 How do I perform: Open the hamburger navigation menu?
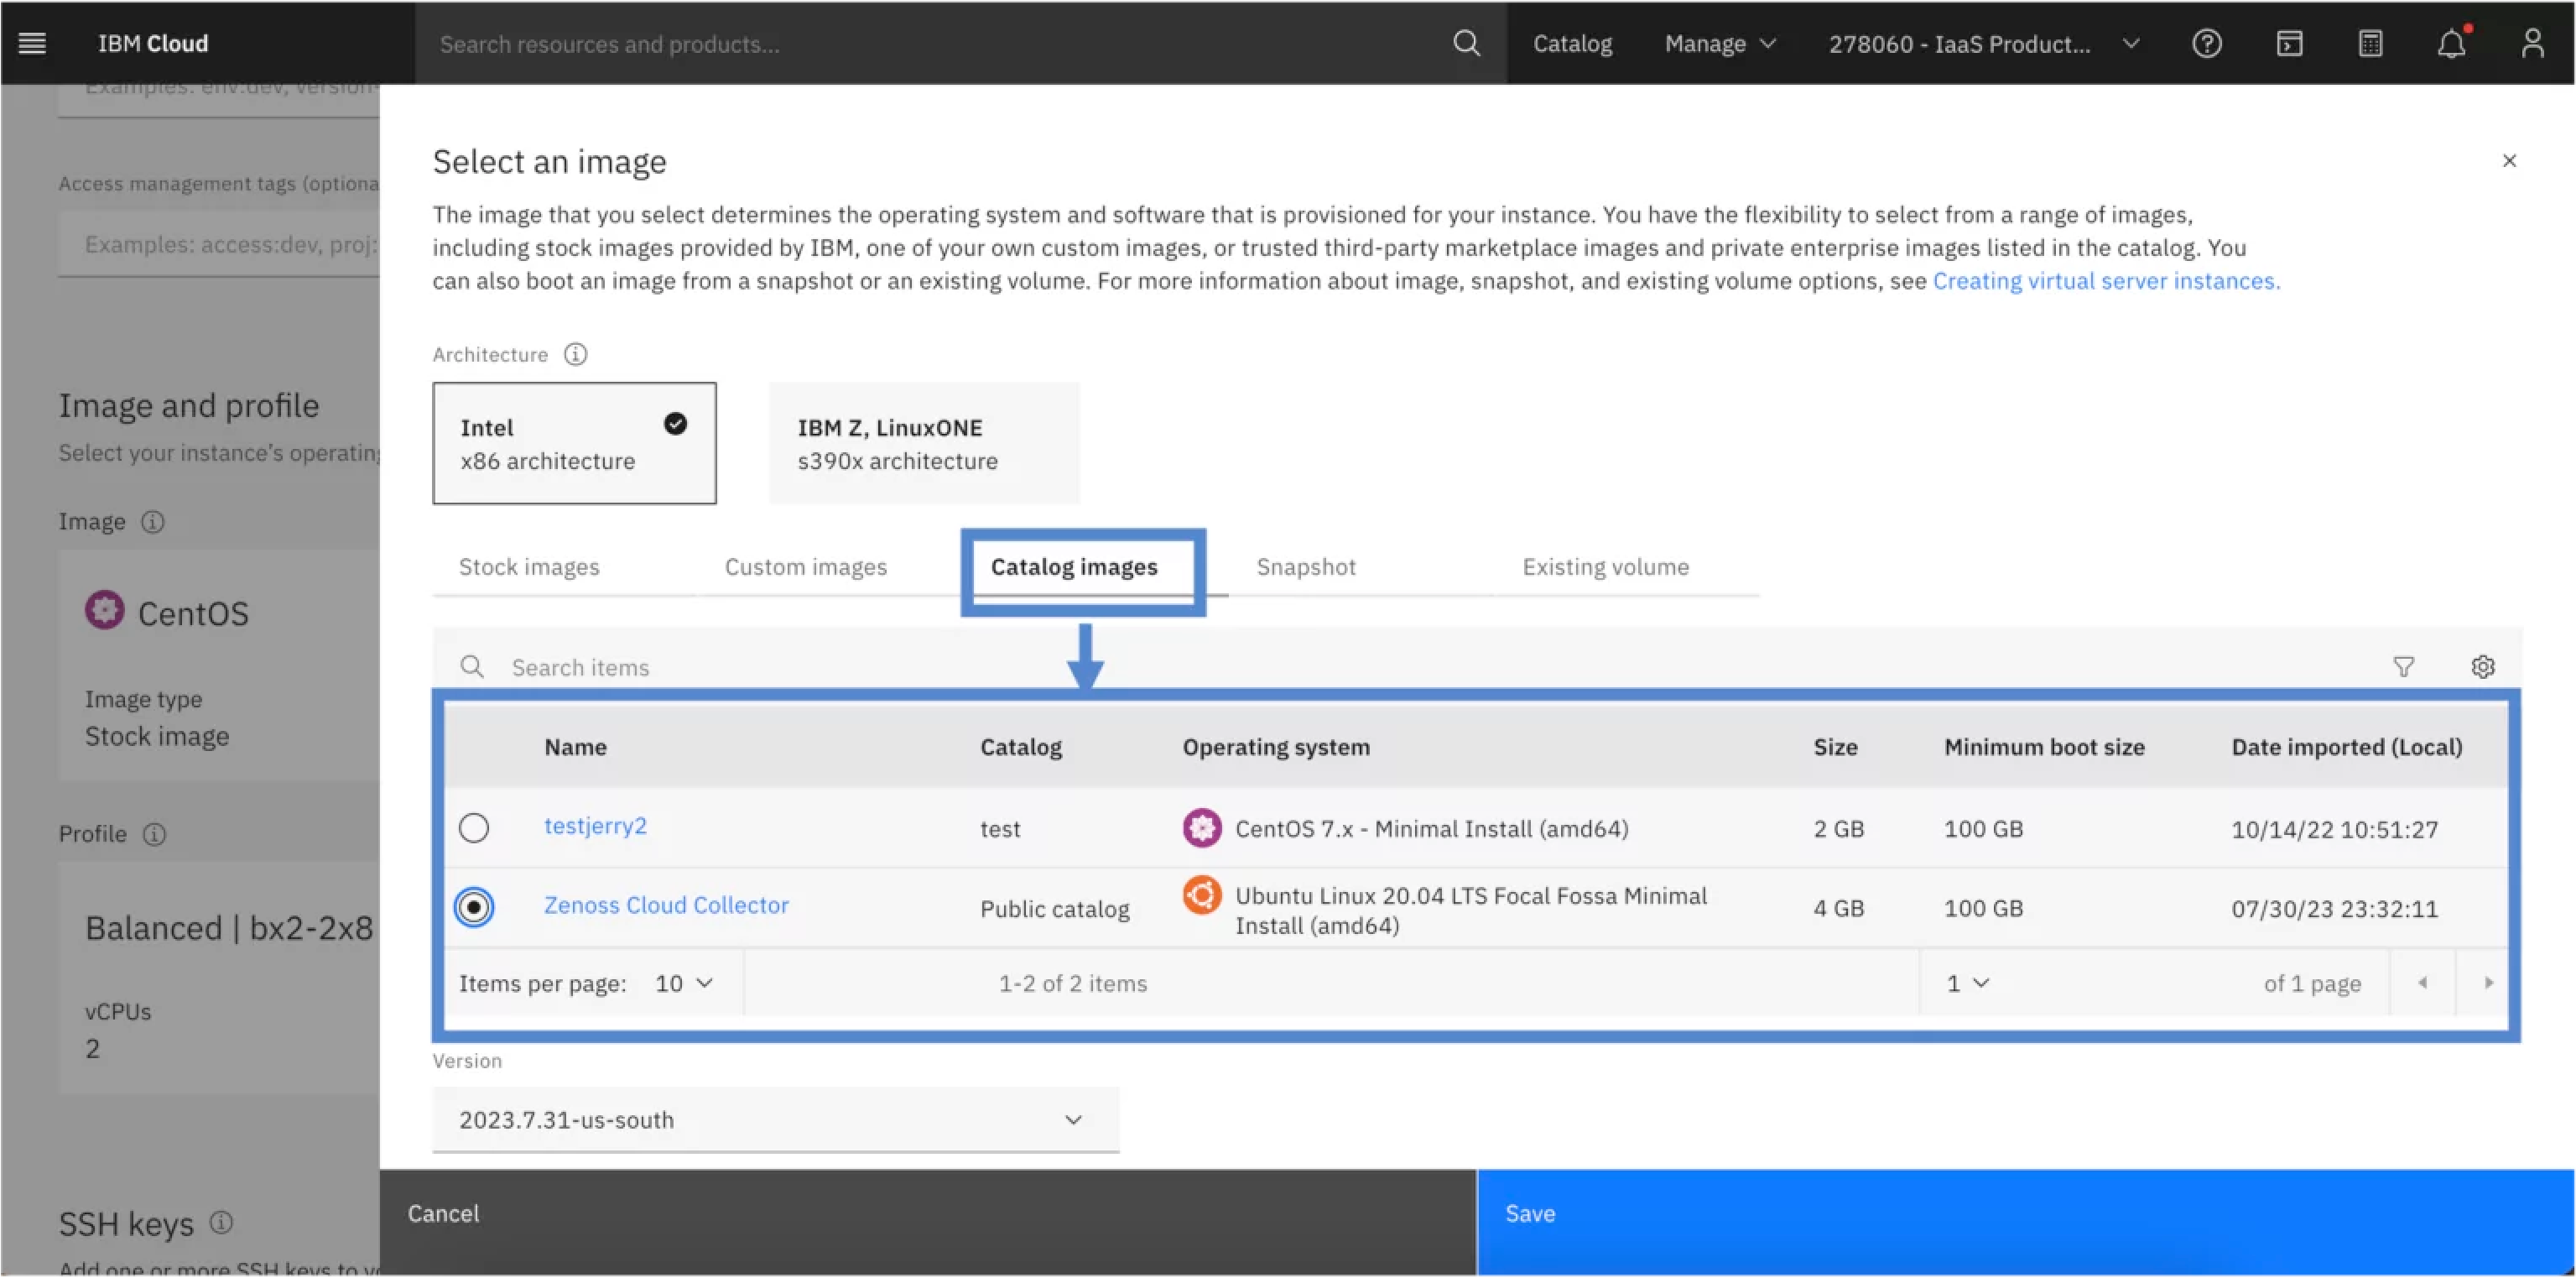(32, 43)
